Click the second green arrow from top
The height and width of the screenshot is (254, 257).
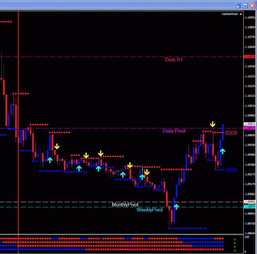[235, 243]
